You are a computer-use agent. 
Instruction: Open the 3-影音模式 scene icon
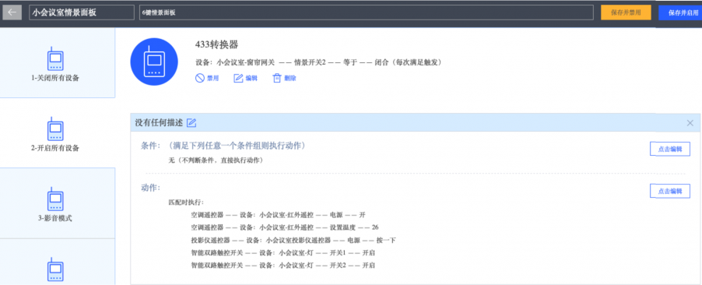55,199
